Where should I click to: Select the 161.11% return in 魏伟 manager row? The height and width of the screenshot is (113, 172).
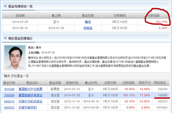(x=161, y=22)
